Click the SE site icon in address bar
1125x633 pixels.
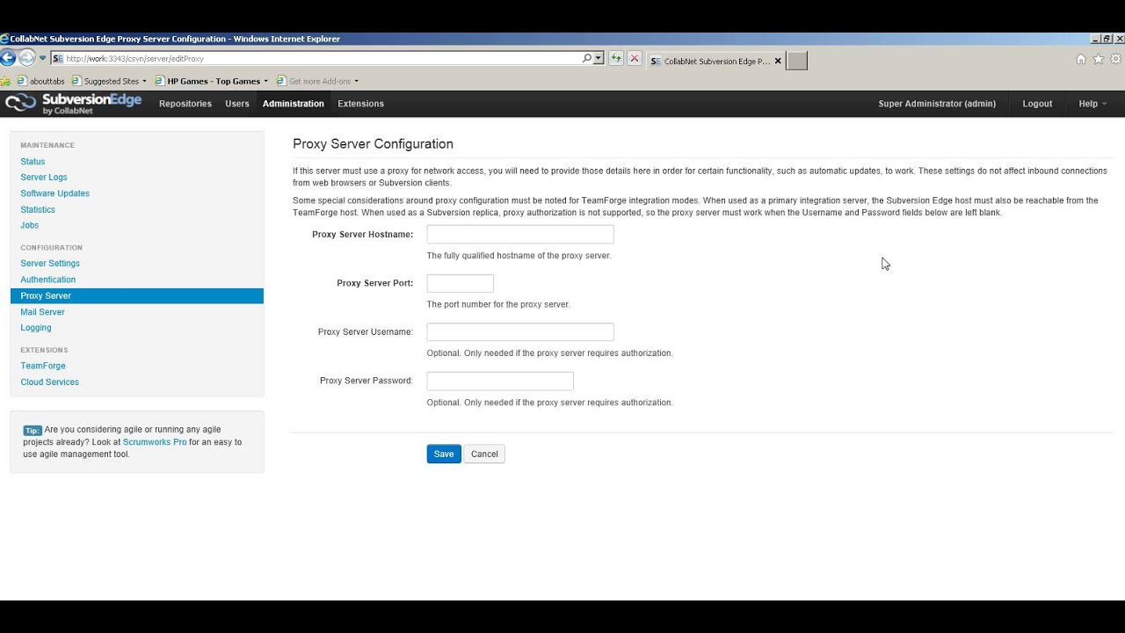(x=58, y=59)
